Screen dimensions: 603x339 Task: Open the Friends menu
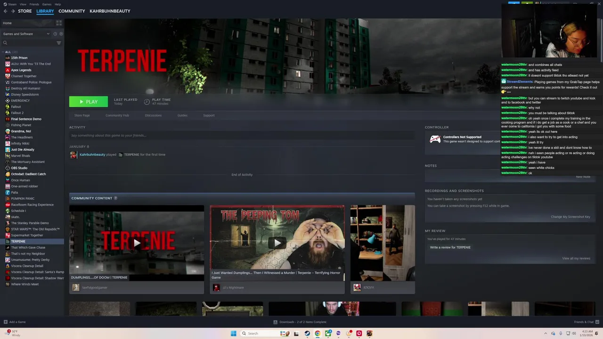click(x=34, y=4)
